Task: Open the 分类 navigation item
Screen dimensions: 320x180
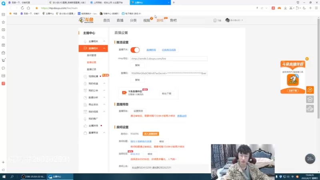Action: click(133, 20)
